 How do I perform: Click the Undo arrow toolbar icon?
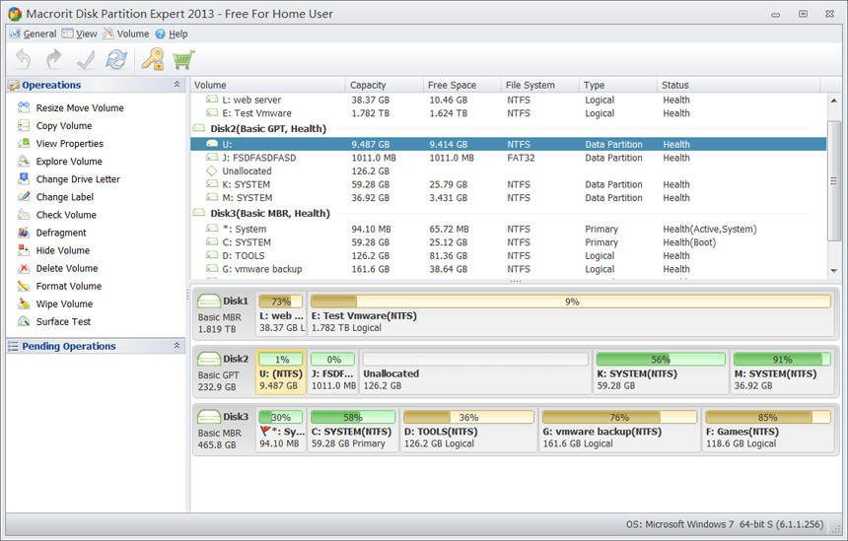pos(23,59)
